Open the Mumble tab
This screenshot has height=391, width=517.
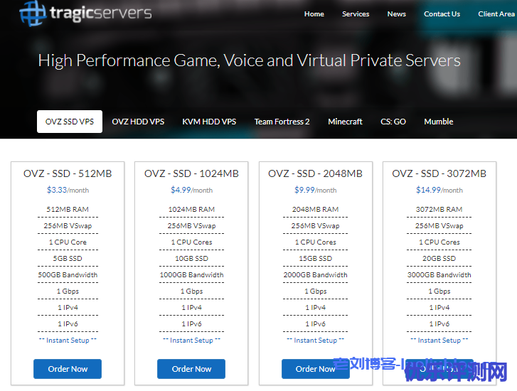tap(439, 122)
